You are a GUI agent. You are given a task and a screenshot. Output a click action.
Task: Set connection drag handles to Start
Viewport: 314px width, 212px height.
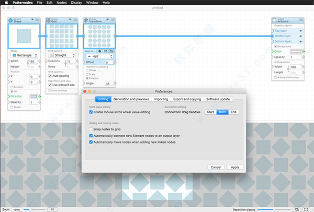tap(210, 112)
